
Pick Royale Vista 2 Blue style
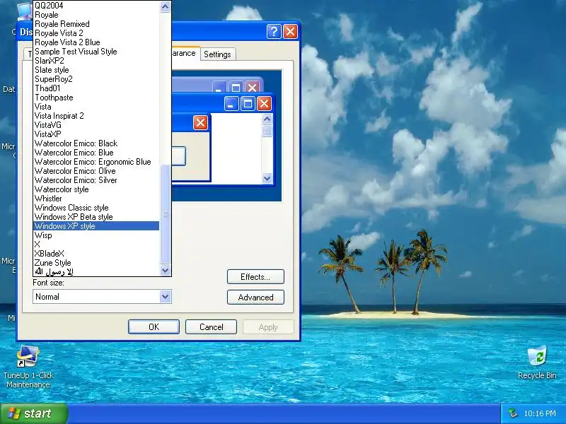(96, 42)
